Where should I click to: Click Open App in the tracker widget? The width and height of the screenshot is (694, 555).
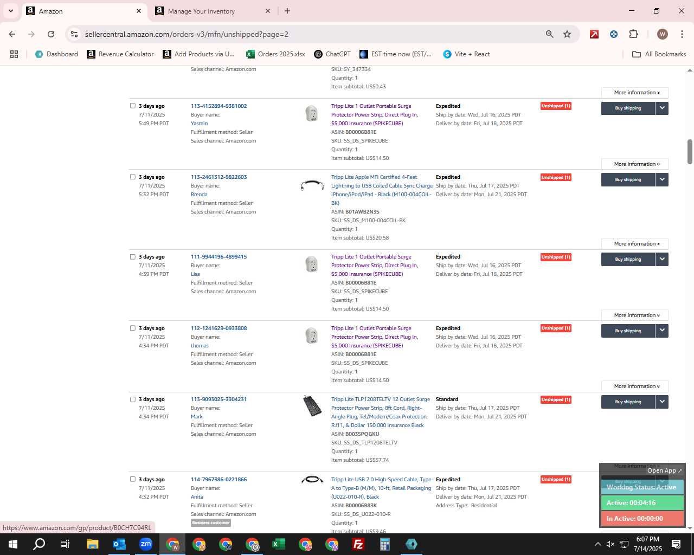click(665, 470)
